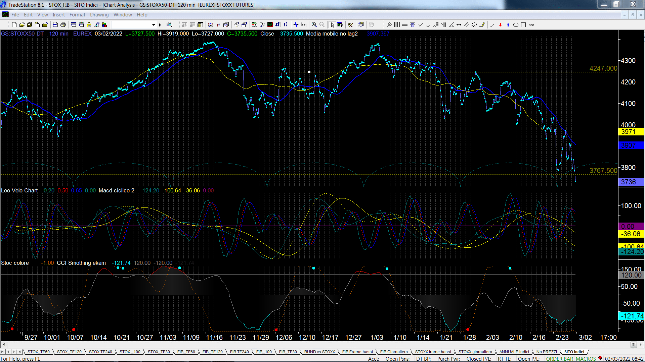The height and width of the screenshot is (362, 645).
Task: Click the compress bar spacing icon
Action: [296, 25]
